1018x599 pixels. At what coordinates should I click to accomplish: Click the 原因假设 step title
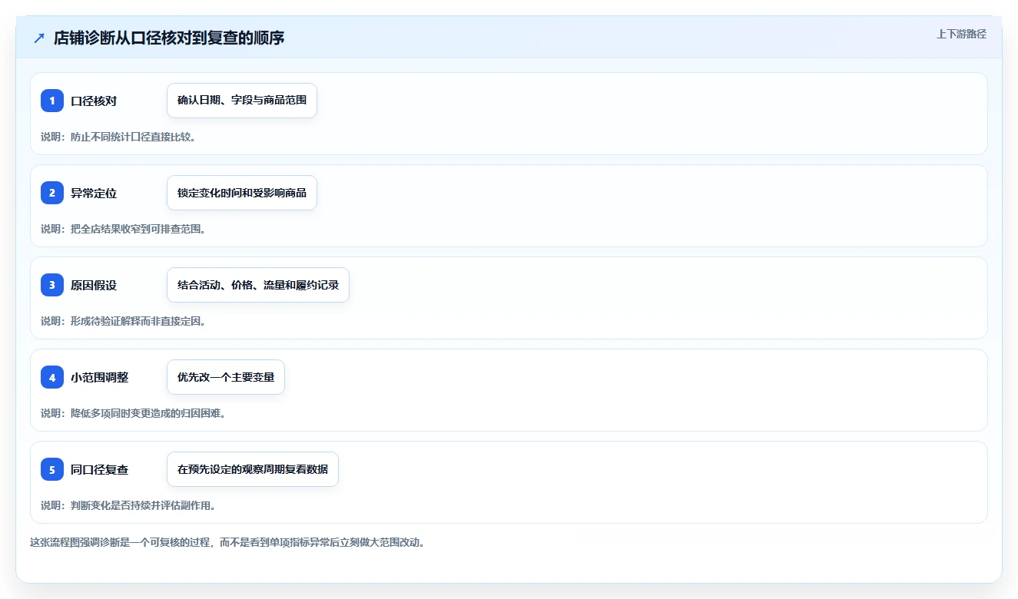click(x=94, y=286)
